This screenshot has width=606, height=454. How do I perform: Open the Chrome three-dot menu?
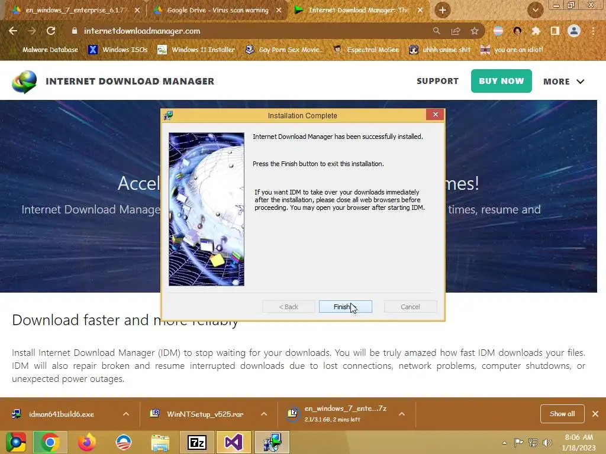[x=593, y=31]
